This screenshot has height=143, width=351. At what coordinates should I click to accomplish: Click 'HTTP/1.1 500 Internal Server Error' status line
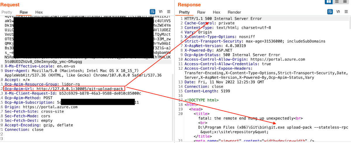223,19
